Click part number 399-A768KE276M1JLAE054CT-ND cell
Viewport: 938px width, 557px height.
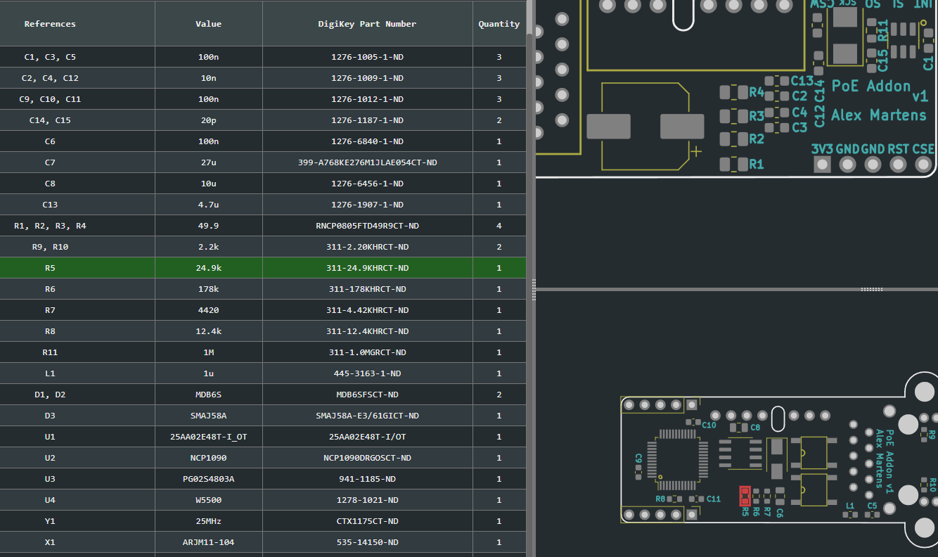[367, 162]
